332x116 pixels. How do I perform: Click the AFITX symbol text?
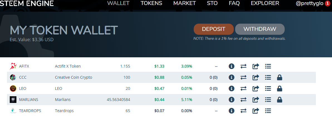tap(24, 66)
